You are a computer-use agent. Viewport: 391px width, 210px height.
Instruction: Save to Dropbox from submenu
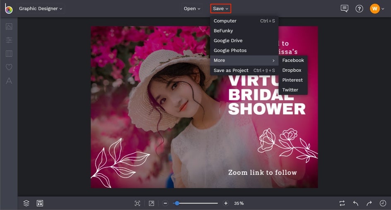(x=293, y=70)
